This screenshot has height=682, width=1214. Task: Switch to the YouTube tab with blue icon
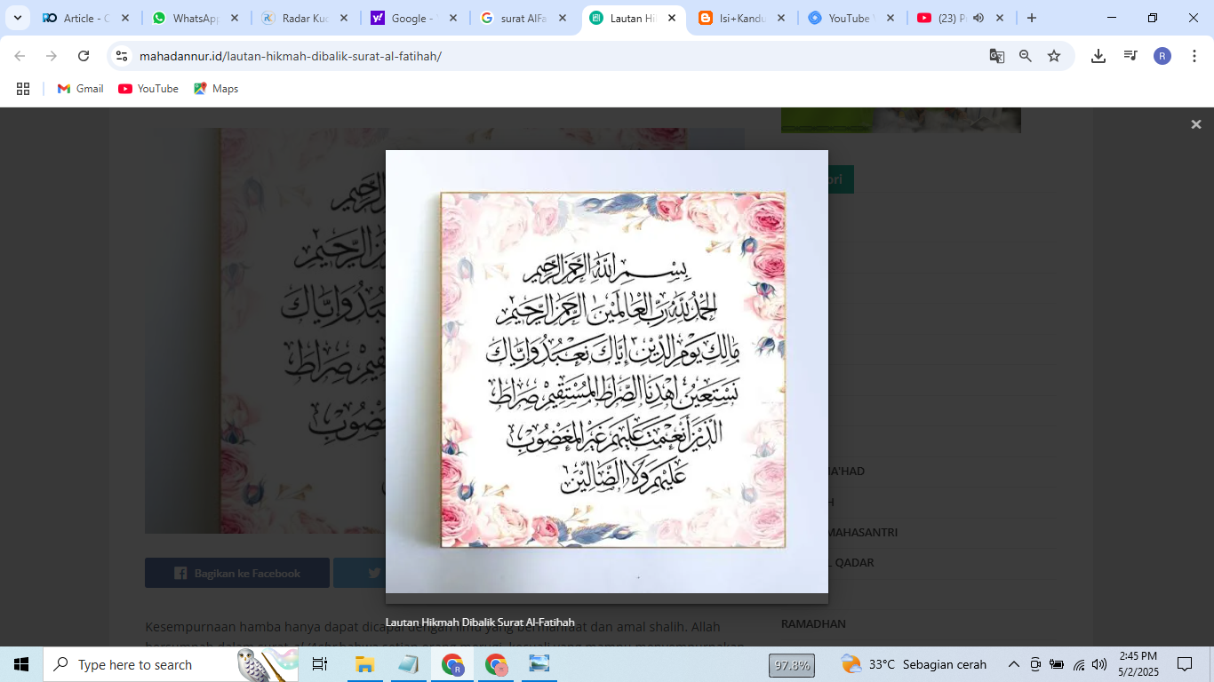(x=851, y=18)
